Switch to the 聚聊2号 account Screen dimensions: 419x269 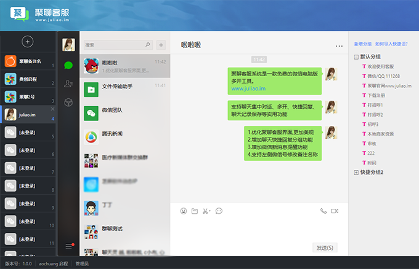[x=28, y=97]
